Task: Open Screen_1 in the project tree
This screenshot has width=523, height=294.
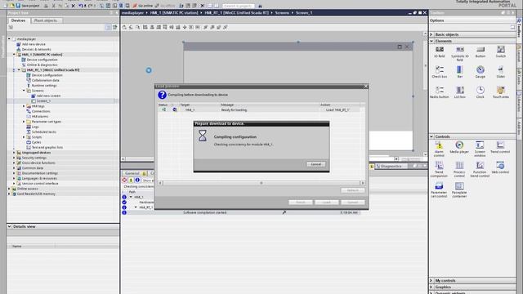Action: coord(43,101)
